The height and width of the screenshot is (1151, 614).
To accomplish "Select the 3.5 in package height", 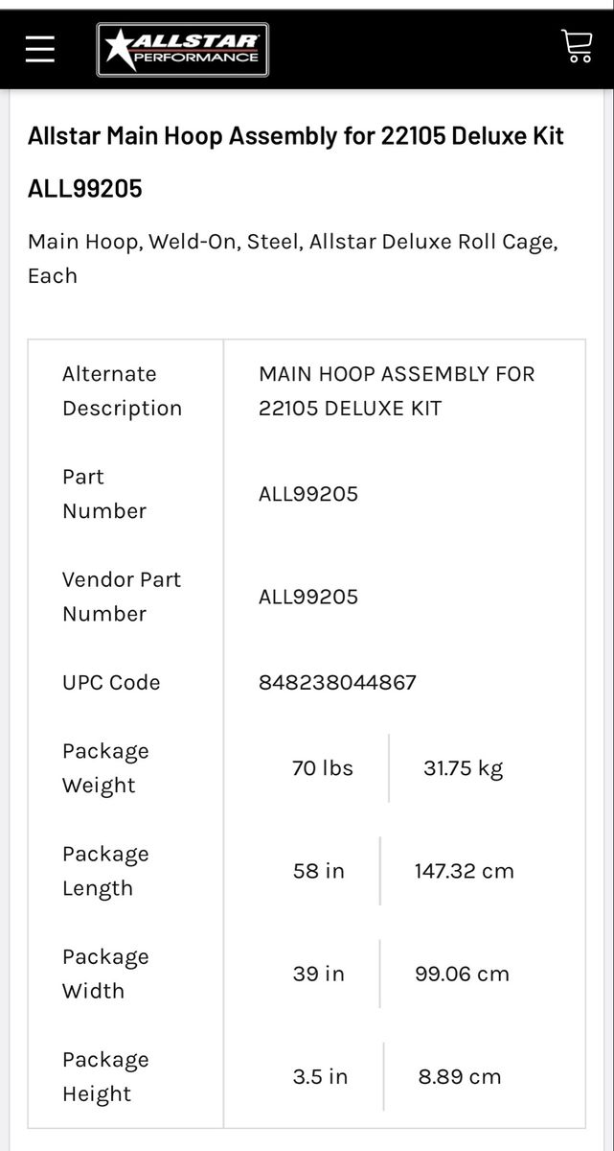I will pos(320,1076).
